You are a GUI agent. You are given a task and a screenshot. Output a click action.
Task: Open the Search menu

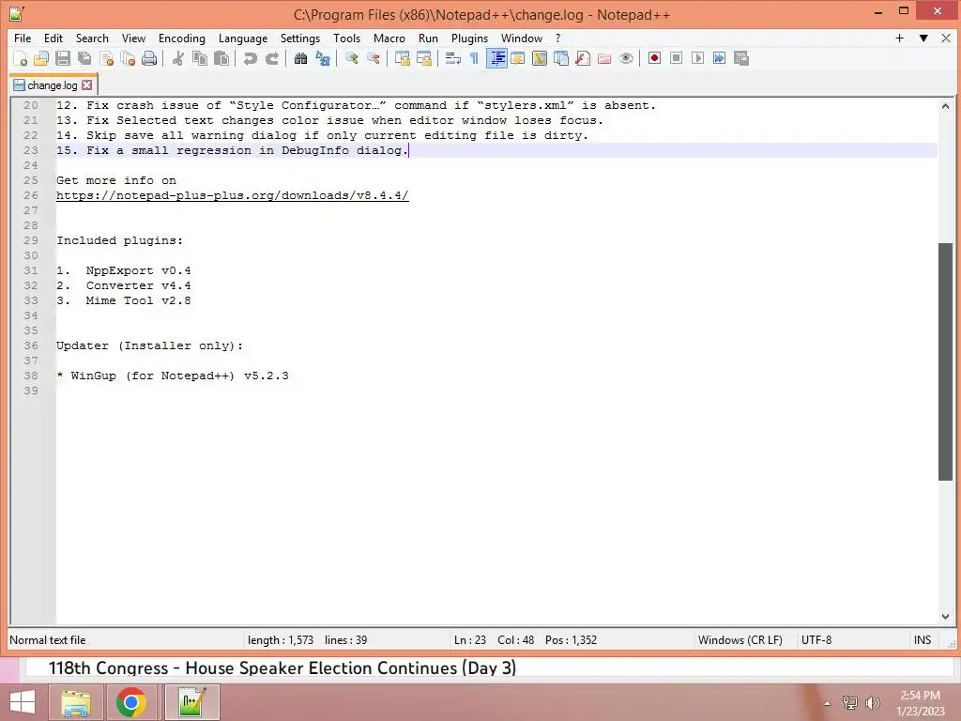tap(92, 38)
